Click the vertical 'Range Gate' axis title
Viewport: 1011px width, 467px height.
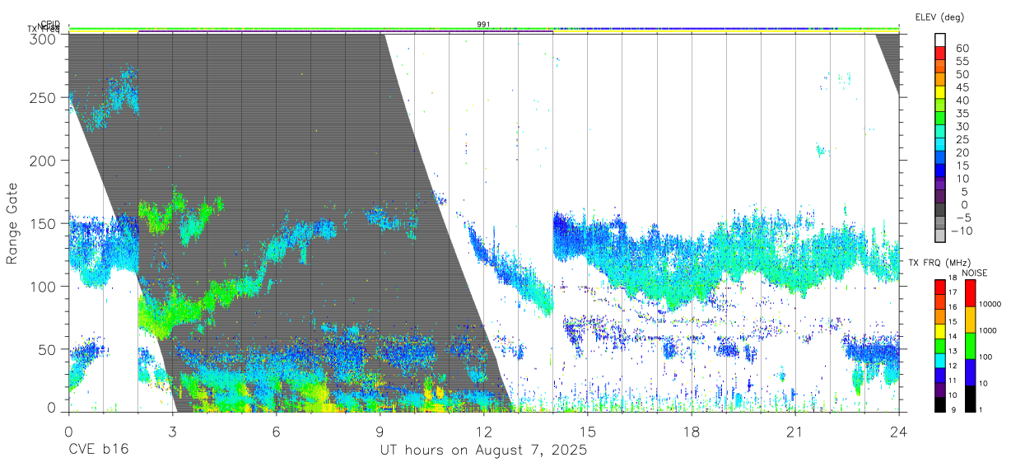12,224
